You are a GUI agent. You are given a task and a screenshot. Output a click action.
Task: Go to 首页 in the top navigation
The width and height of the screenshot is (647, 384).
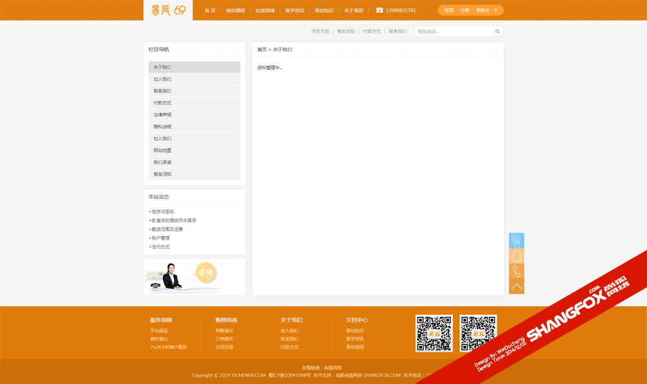[210, 11]
